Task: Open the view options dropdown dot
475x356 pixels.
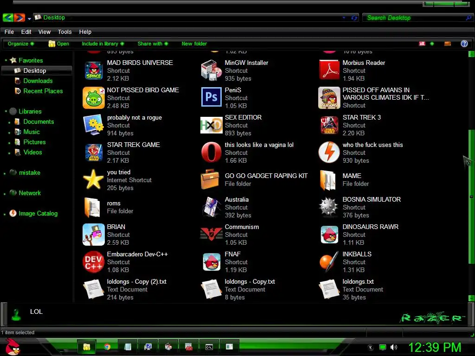Action: pos(432,44)
